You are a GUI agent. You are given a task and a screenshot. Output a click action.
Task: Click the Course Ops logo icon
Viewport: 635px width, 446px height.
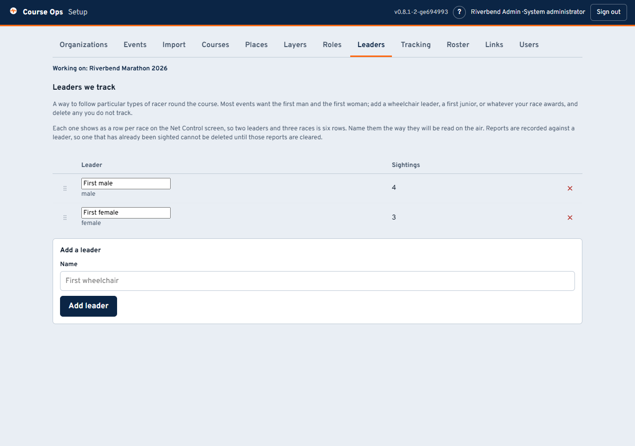coord(13,11)
